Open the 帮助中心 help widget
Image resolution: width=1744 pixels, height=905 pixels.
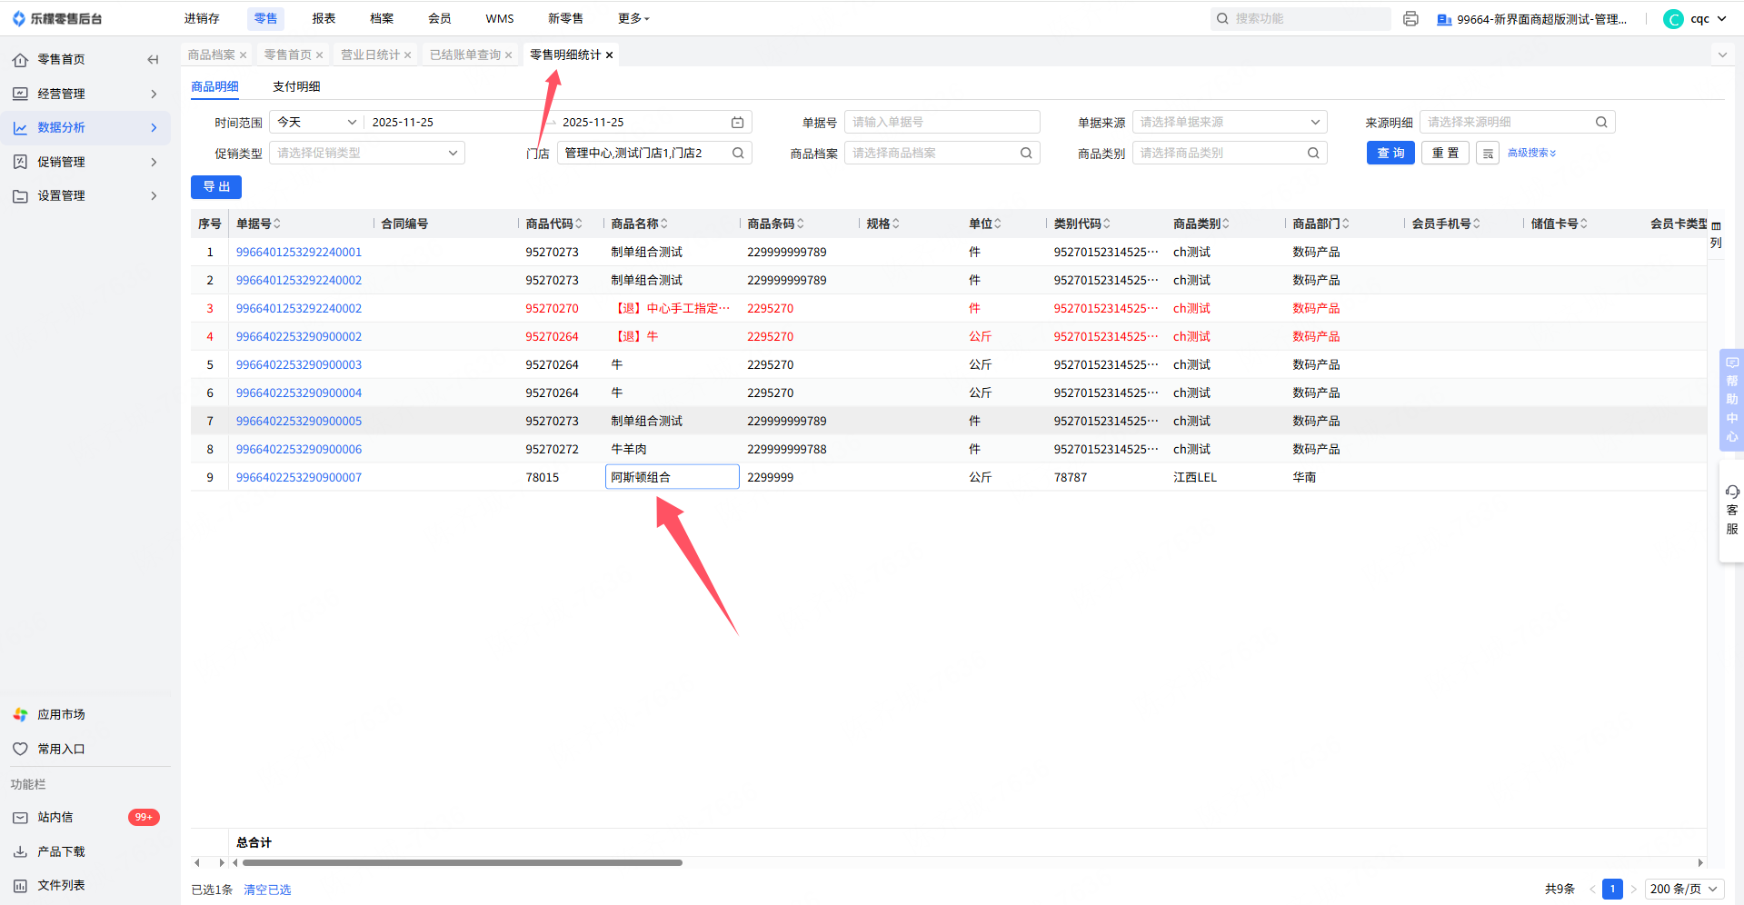[1731, 400]
